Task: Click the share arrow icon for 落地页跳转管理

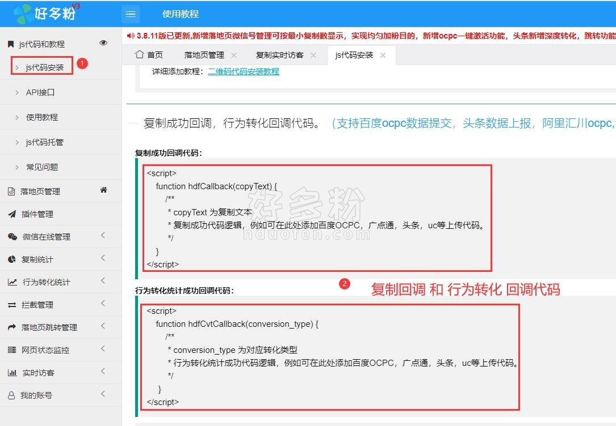Action: pos(12,327)
